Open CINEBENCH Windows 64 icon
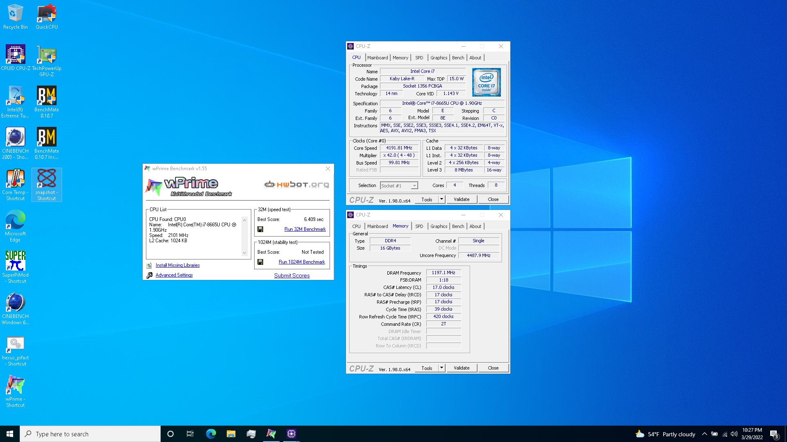The width and height of the screenshot is (787, 442). pyautogui.click(x=15, y=309)
